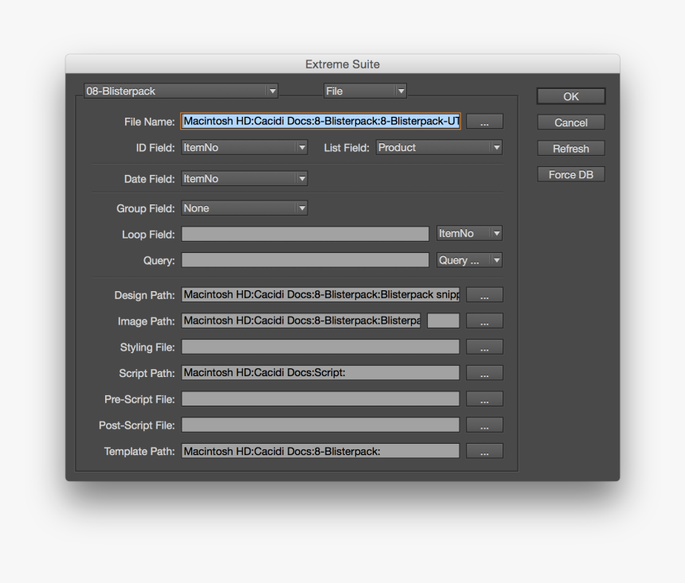This screenshot has width=685, height=583.
Task: Confirm settings with the OK button
Action: [x=570, y=95]
